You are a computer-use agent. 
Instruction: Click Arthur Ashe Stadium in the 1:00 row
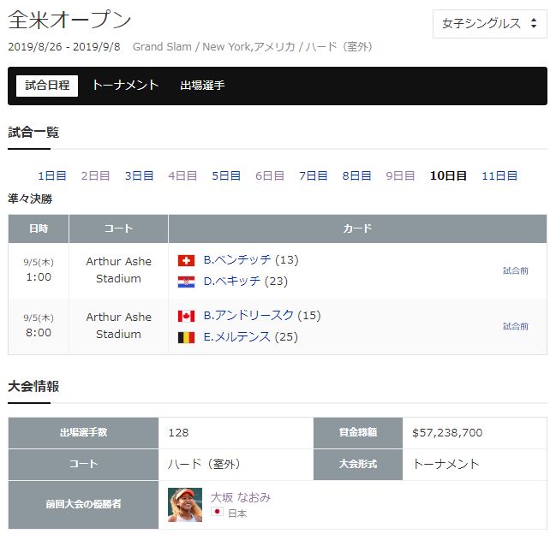coord(118,270)
